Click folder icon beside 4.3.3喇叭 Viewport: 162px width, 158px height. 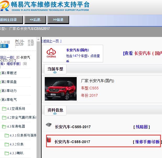coord(7,153)
